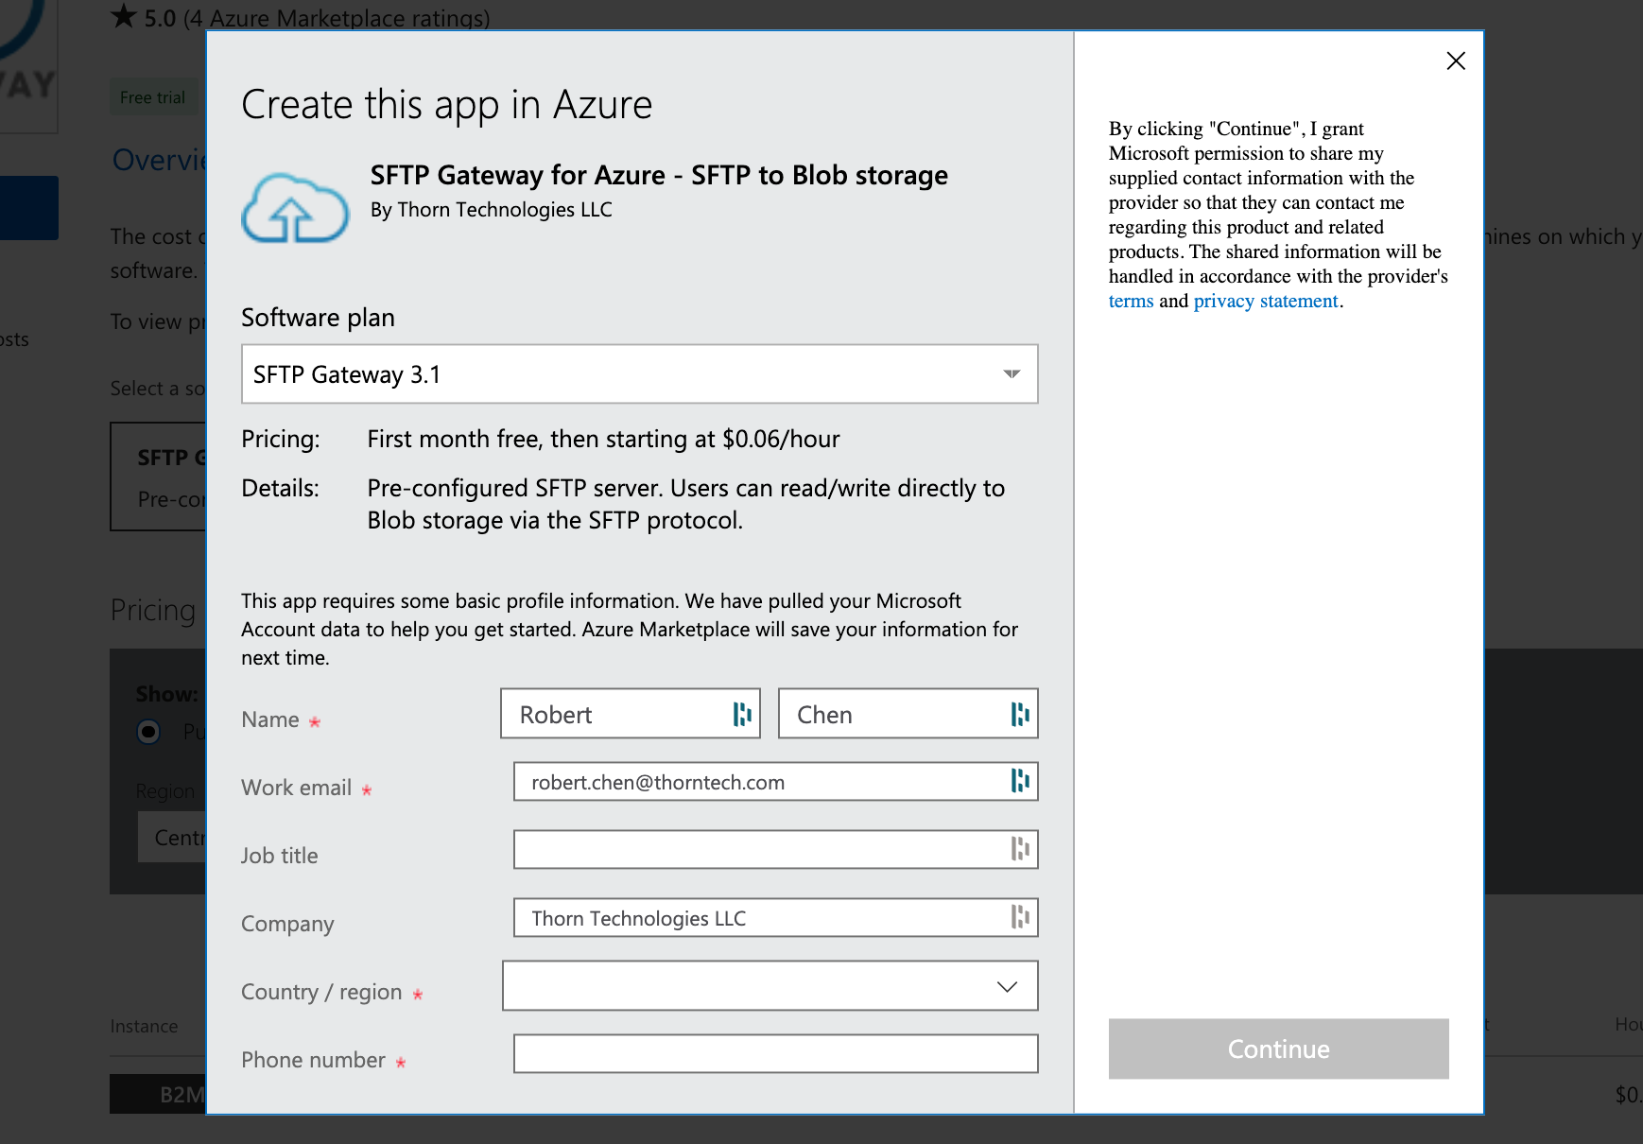This screenshot has width=1643, height=1144.
Task: Click the star rating icon in background page
Action: tap(124, 16)
